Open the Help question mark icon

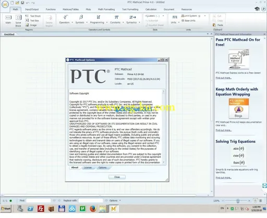tap(263, 9)
